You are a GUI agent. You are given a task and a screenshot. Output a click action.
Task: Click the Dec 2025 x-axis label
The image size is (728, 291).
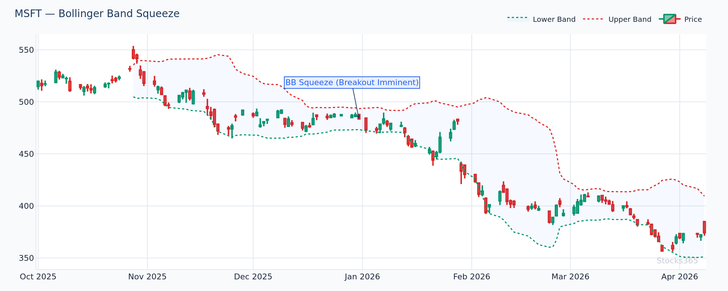(x=253, y=277)
